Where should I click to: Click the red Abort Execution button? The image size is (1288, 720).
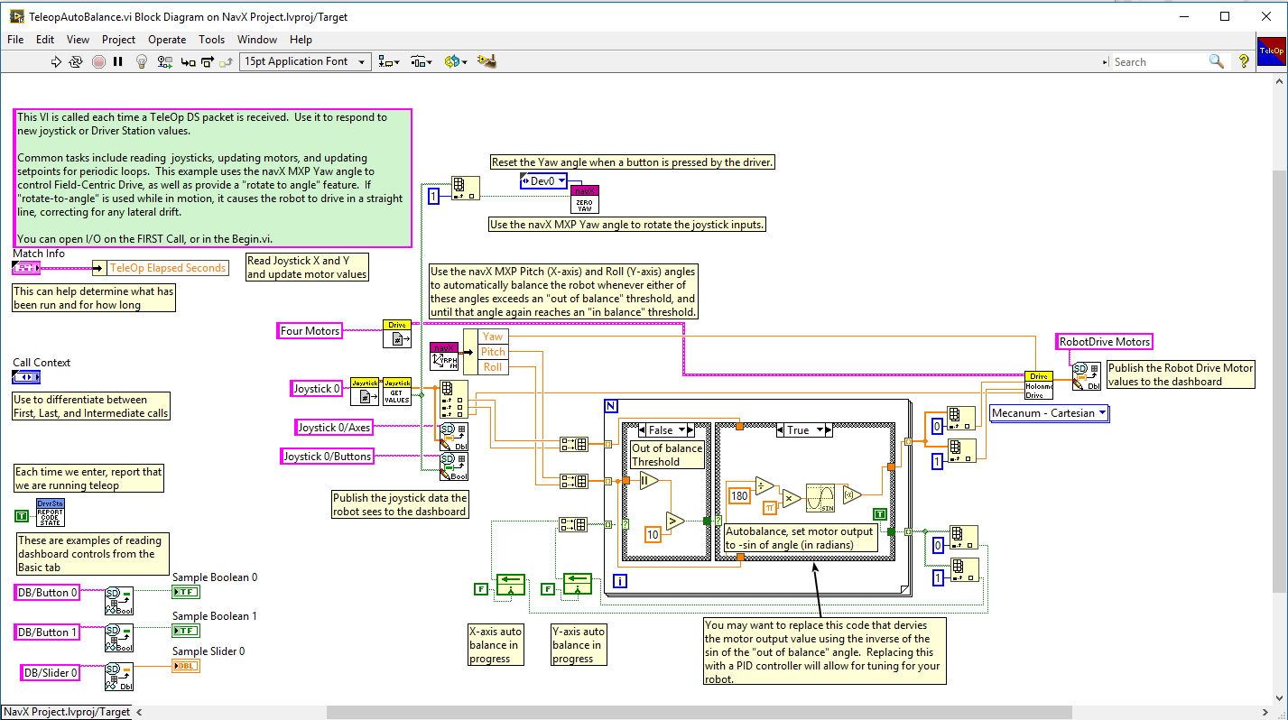(x=97, y=61)
